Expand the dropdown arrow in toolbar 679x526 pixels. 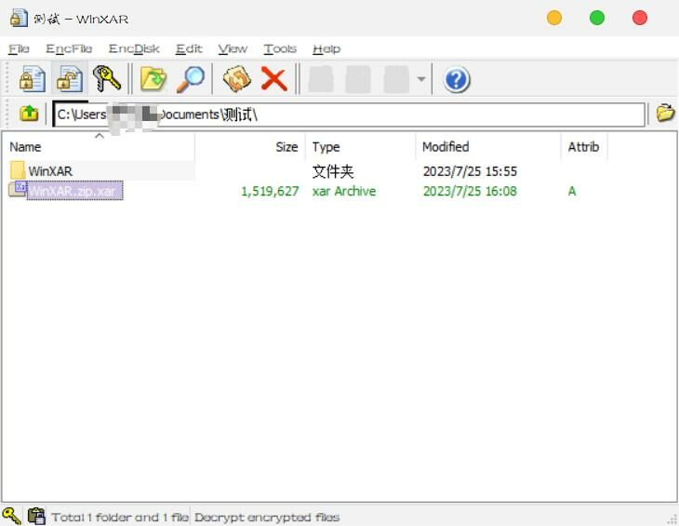click(x=421, y=80)
